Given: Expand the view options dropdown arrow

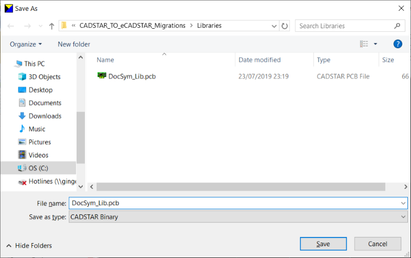Looking at the screenshot, I should [376, 44].
